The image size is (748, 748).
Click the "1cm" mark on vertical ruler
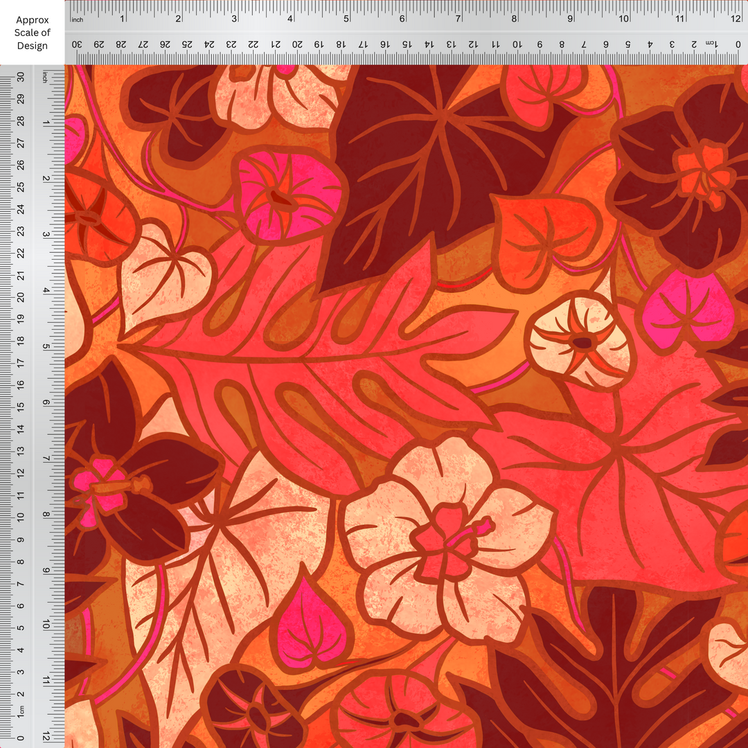pos(21,711)
